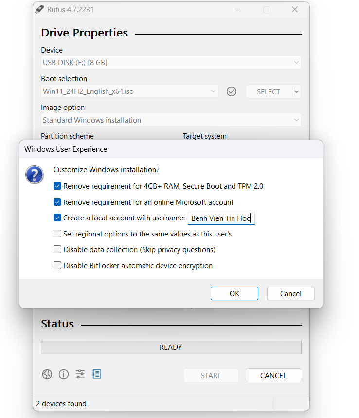Click the checksum checkmark icon beside the ISO
This screenshot has width=359, height=418.
point(232,91)
